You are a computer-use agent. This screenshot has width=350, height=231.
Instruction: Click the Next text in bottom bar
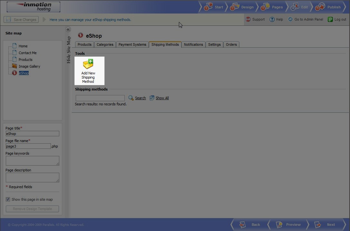[331, 225]
